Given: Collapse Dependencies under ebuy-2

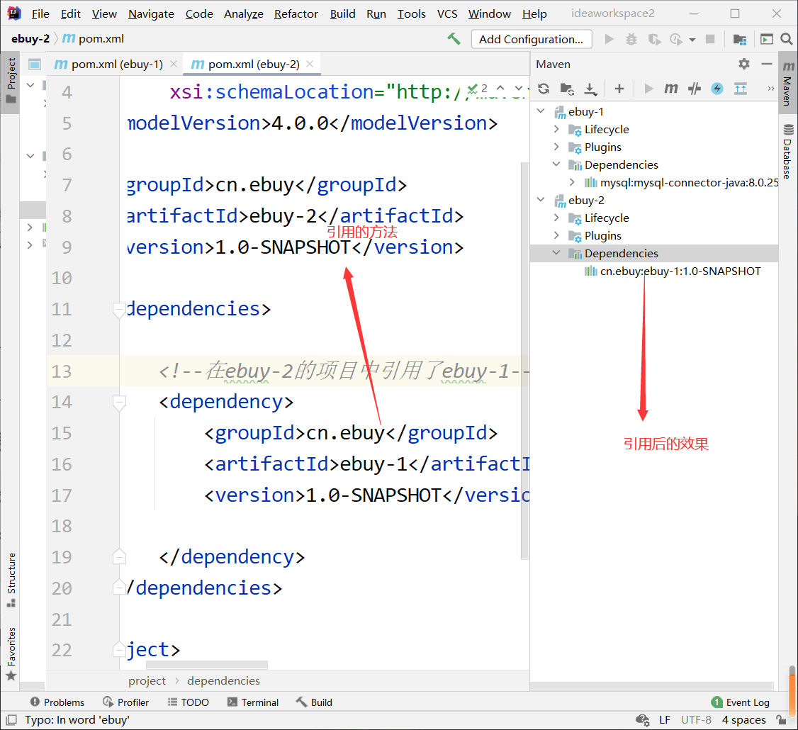Looking at the screenshot, I should pyautogui.click(x=557, y=253).
